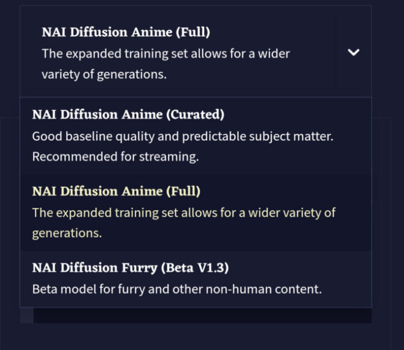404x350 pixels.
Task: Click 'Beta model for furry and other non-human content'
Action: coord(176,289)
